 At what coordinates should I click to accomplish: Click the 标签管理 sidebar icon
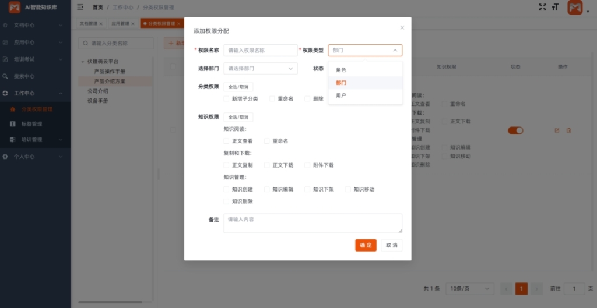(x=13, y=124)
